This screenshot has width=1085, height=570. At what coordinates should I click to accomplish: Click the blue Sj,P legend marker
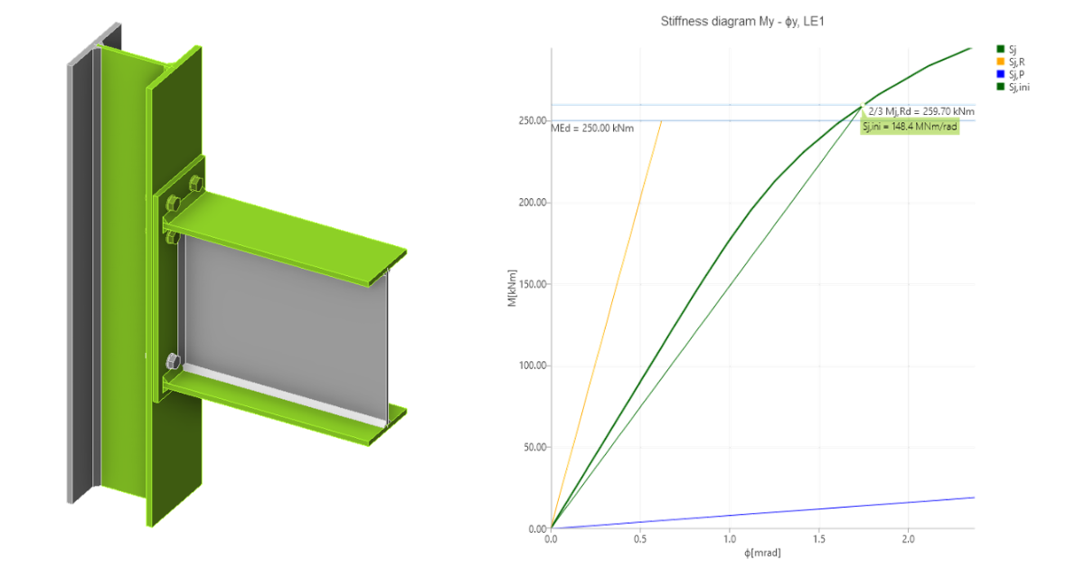(1000, 74)
